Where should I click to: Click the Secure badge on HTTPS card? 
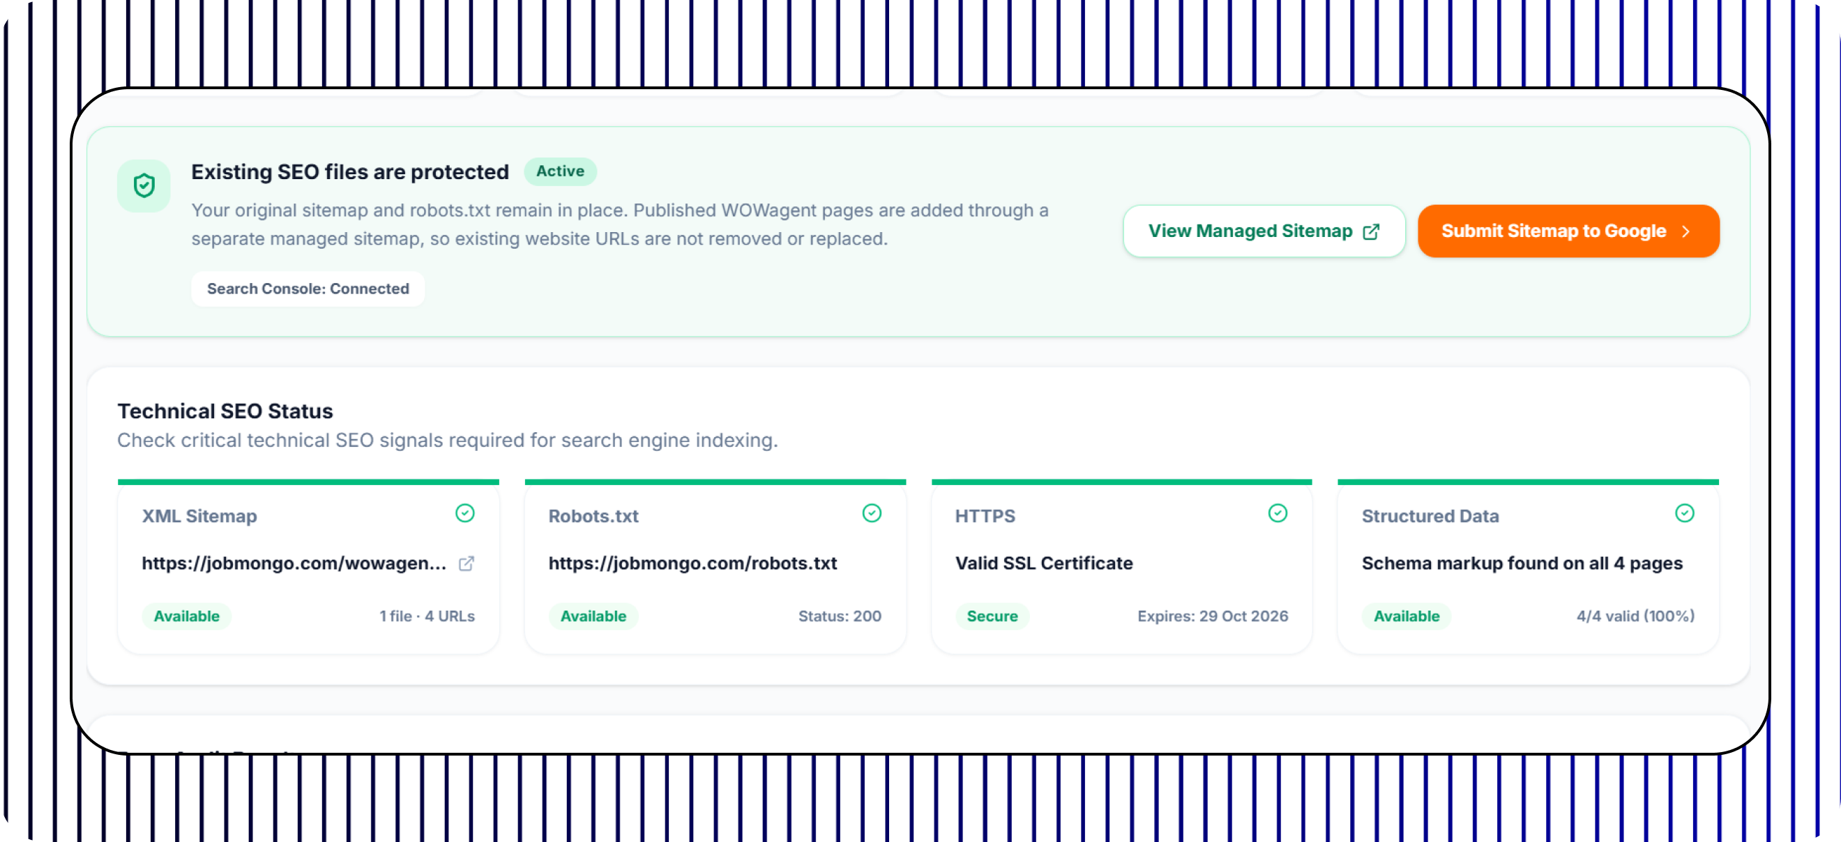(x=992, y=616)
